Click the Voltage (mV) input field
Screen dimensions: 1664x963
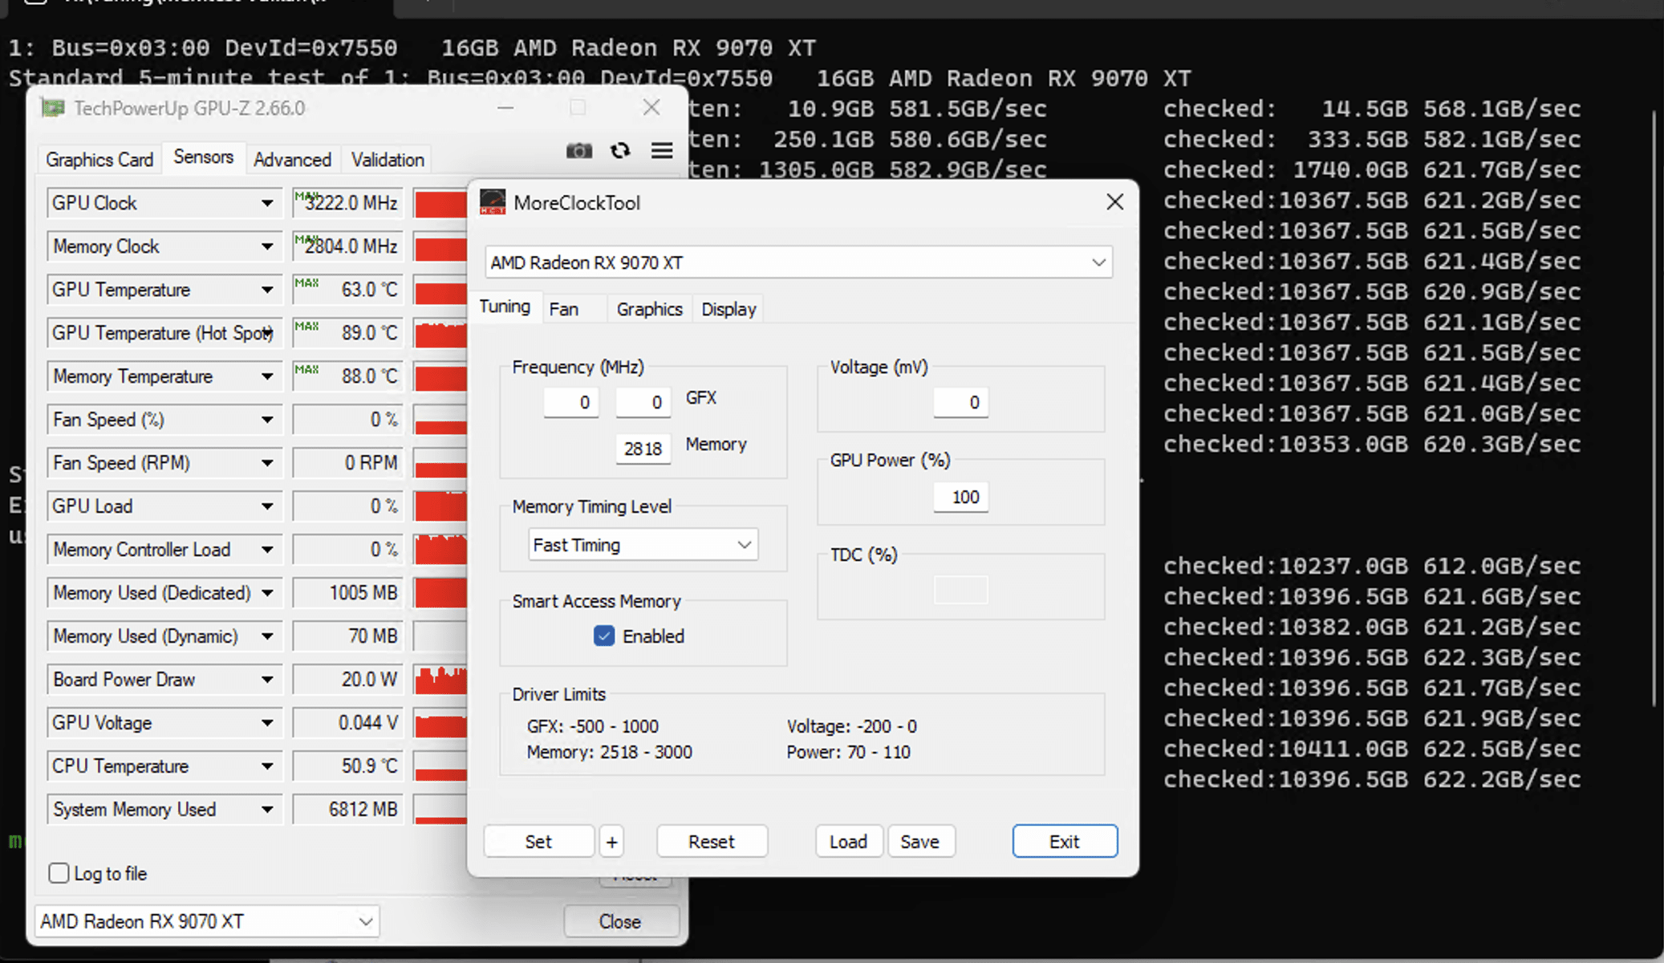(960, 402)
